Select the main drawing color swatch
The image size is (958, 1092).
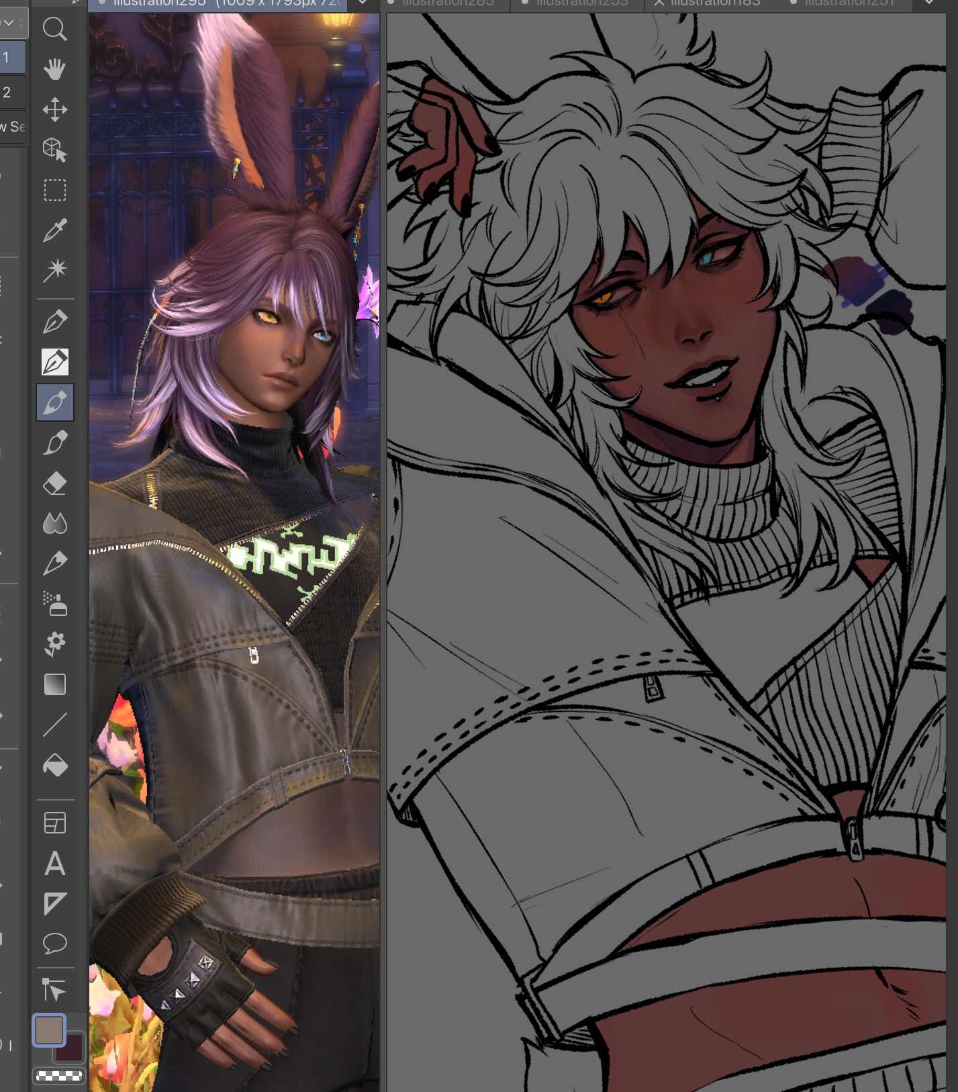pos(49,1030)
